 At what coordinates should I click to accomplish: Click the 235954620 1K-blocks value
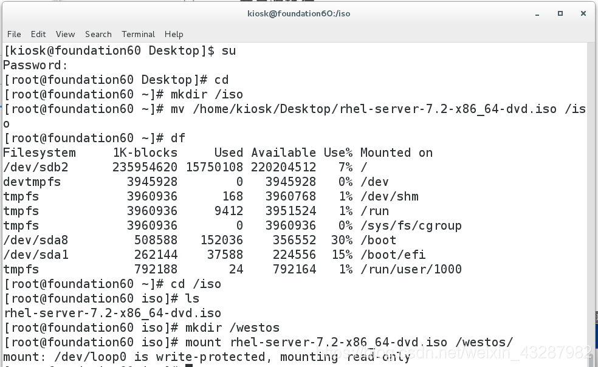click(x=145, y=167)
